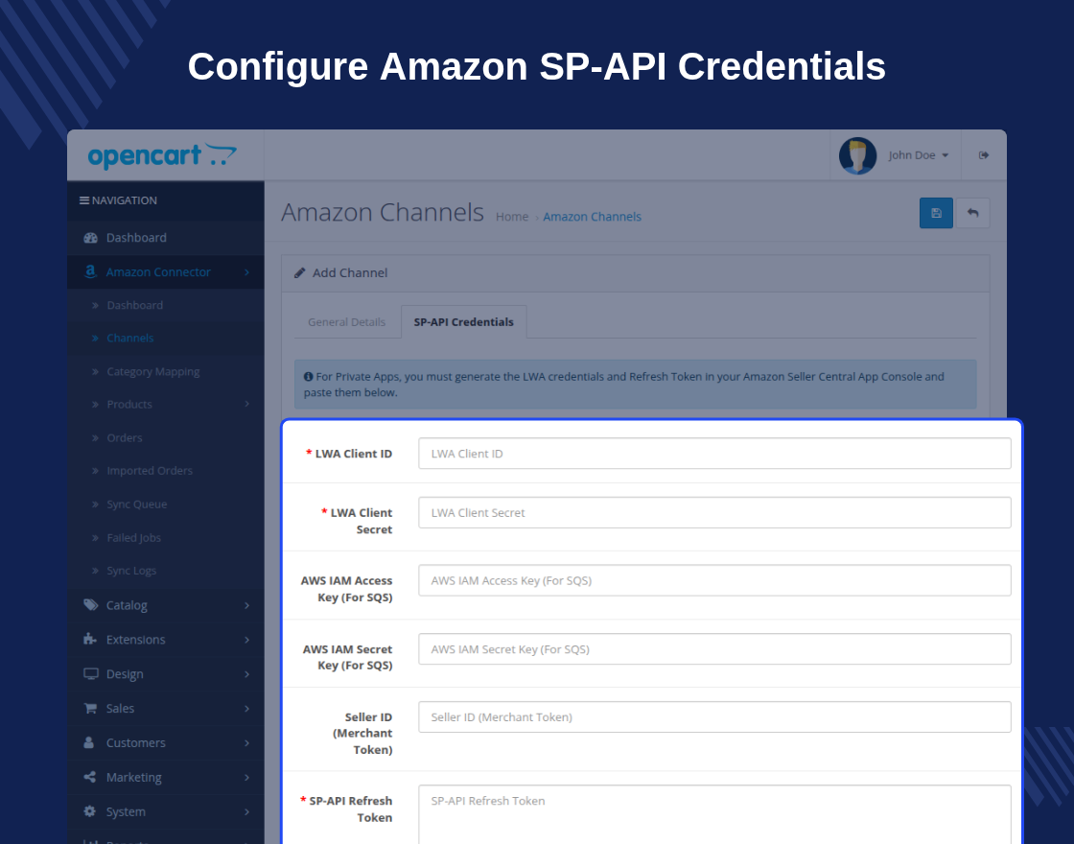Click the Amazon logo icon in sidebar
Screen dimensions: 1074x844
[x=90, y=272]
